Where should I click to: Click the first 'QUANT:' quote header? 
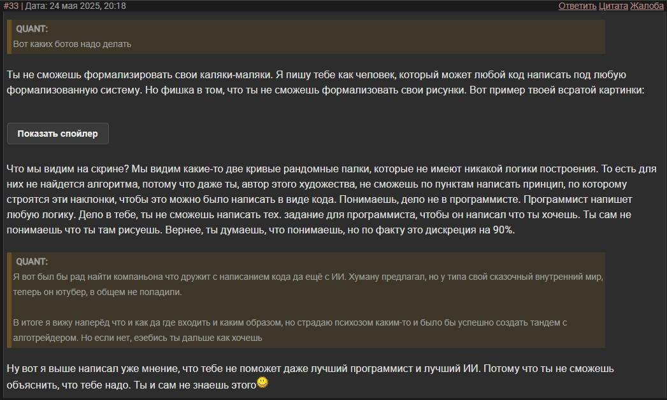tap(32, 29)
